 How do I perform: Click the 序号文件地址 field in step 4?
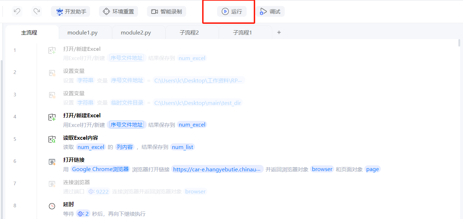(x=127, y=125)
